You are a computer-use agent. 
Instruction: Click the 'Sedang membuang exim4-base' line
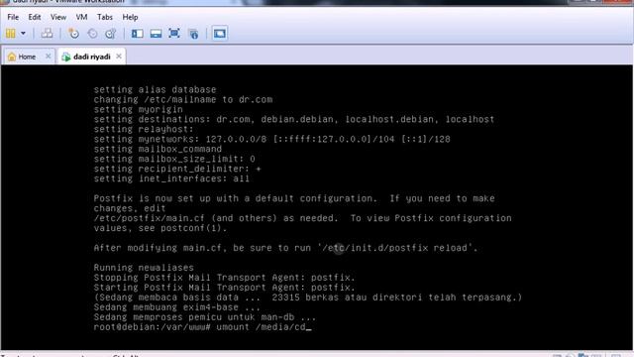tap(177, 307)
